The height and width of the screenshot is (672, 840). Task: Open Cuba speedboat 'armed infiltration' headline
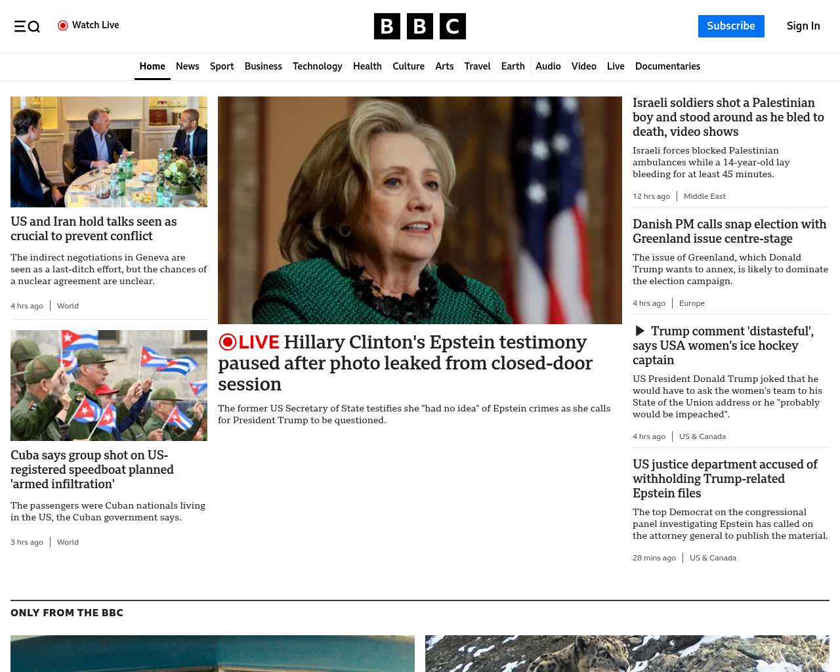[93, 469]
